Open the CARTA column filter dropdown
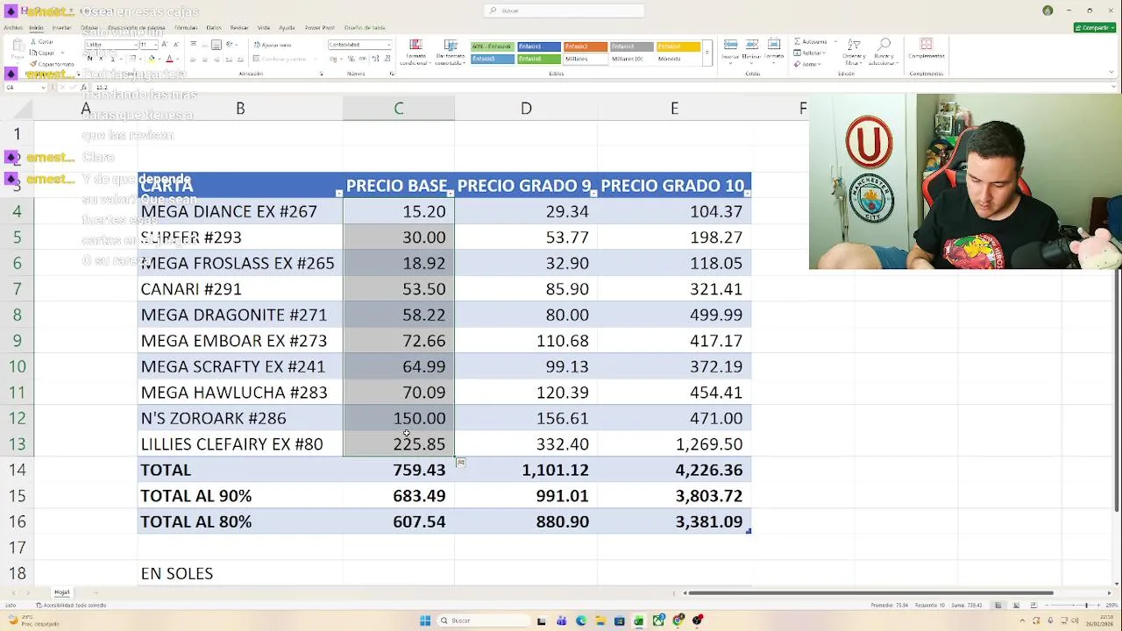This screenshot has width=1122, height=631. [x=338, y=193]
